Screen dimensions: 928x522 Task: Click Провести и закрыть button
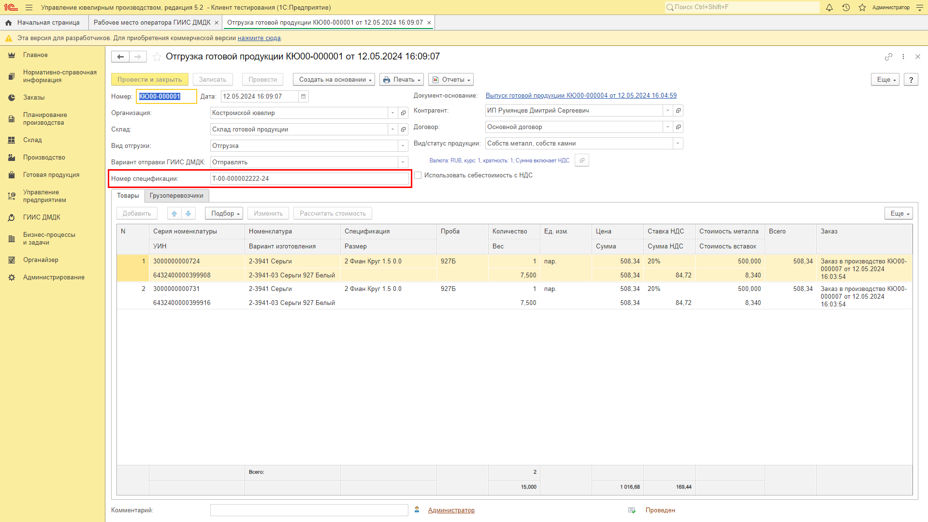[x=150, y=80]
